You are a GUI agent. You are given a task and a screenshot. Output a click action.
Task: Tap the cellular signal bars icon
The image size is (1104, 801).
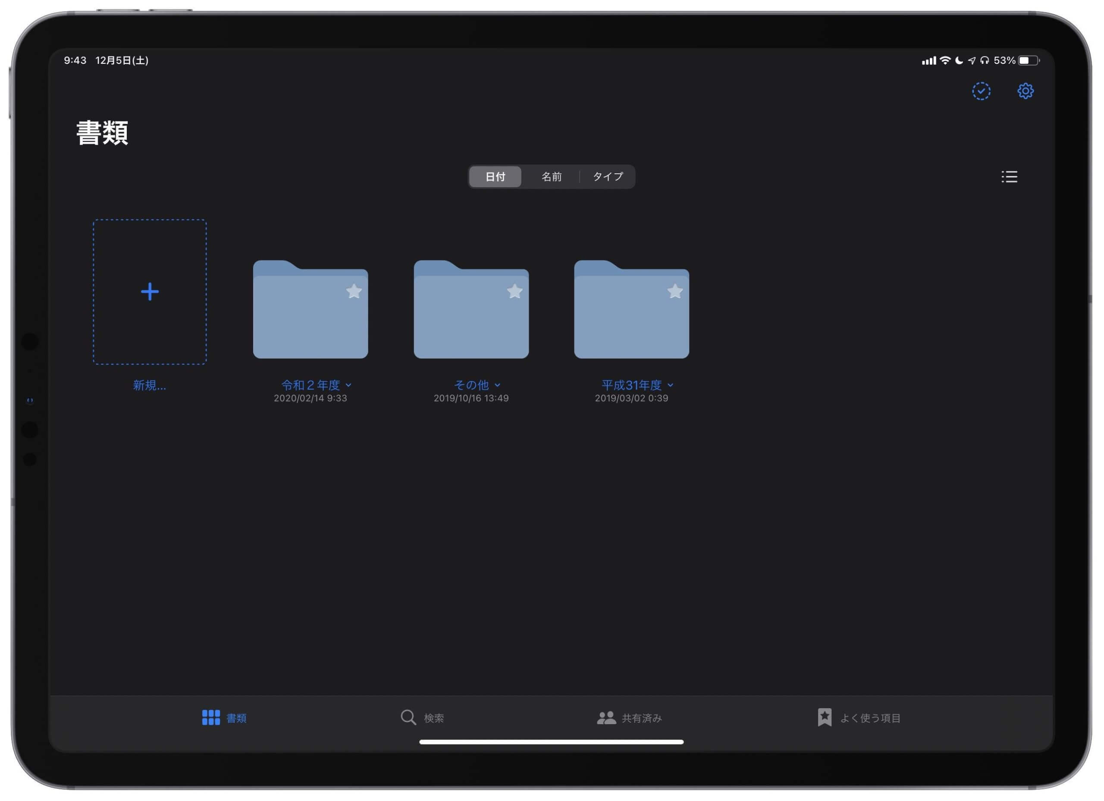(x=929, y=61)
